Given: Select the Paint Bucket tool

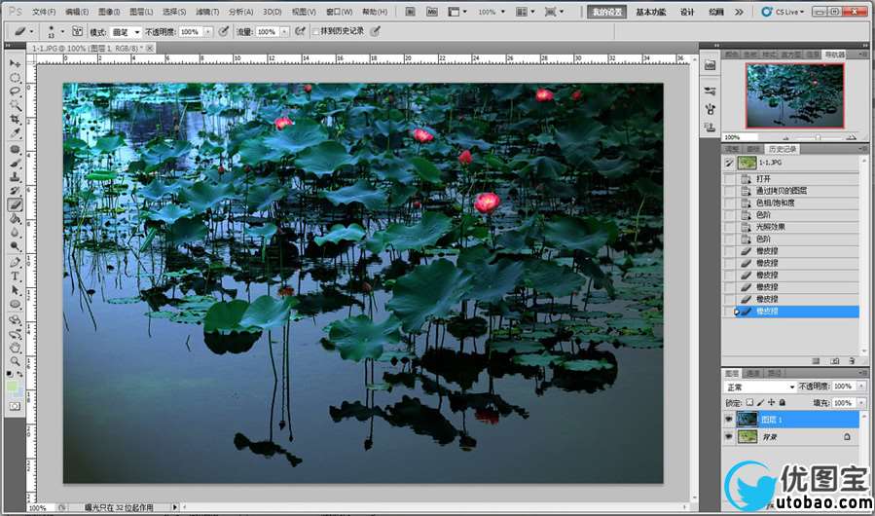Looking at the screenshot, I should click(15, 219).
